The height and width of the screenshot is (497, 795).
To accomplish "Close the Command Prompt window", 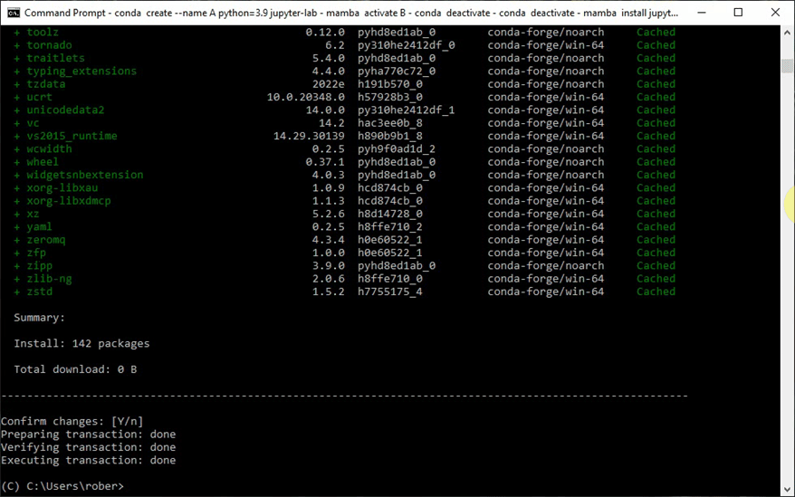I will click(x=776, y=13).
